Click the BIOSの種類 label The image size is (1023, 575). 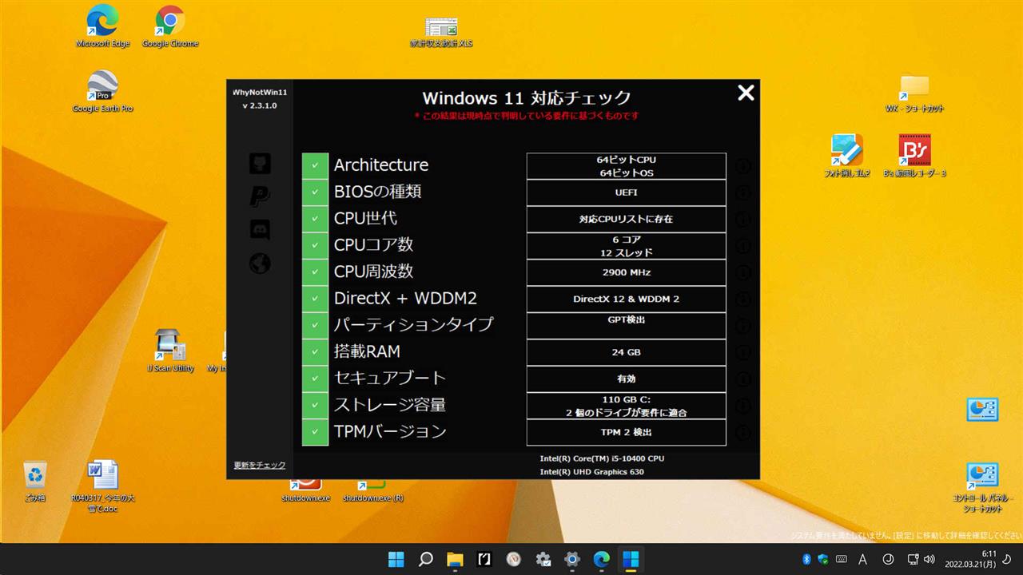pos(377,192)
